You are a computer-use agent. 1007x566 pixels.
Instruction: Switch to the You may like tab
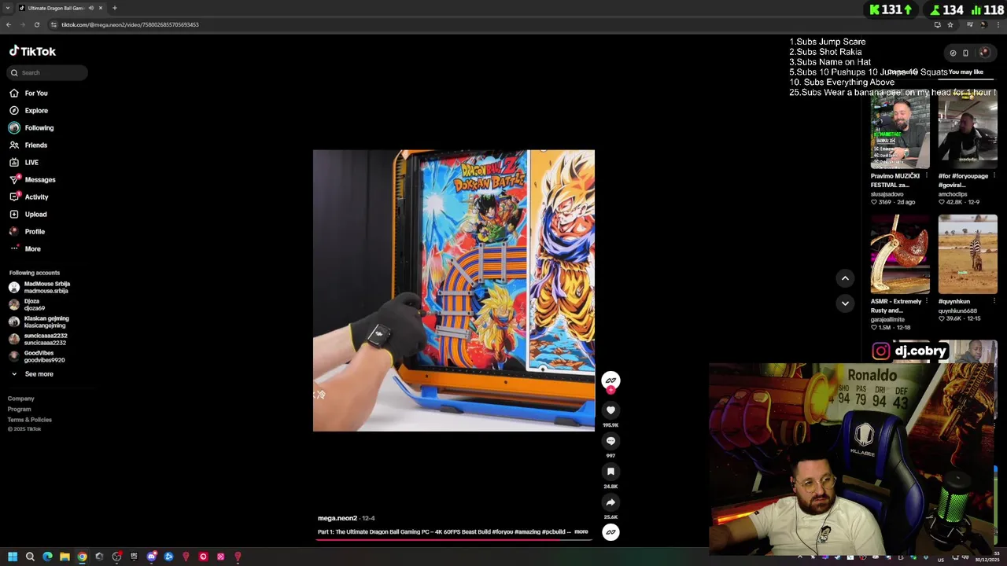966,72
